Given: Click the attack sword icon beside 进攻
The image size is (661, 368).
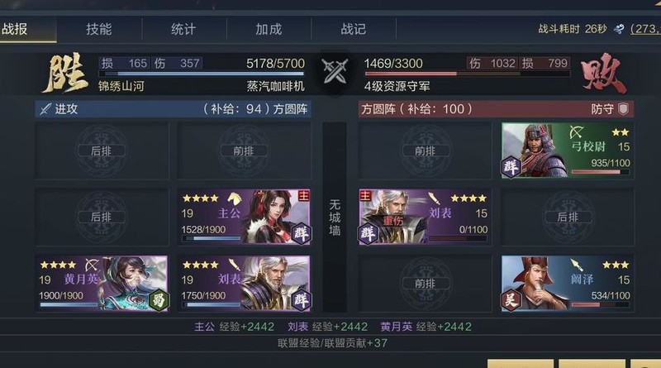Looking at the screenshot, I should 45,109.
